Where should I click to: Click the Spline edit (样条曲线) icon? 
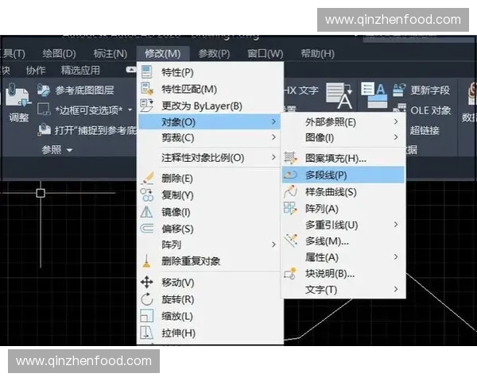coord(290,191)
